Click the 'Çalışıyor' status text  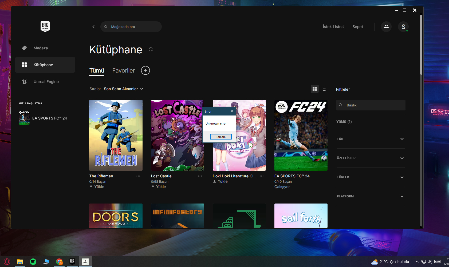tap(282, 187)
